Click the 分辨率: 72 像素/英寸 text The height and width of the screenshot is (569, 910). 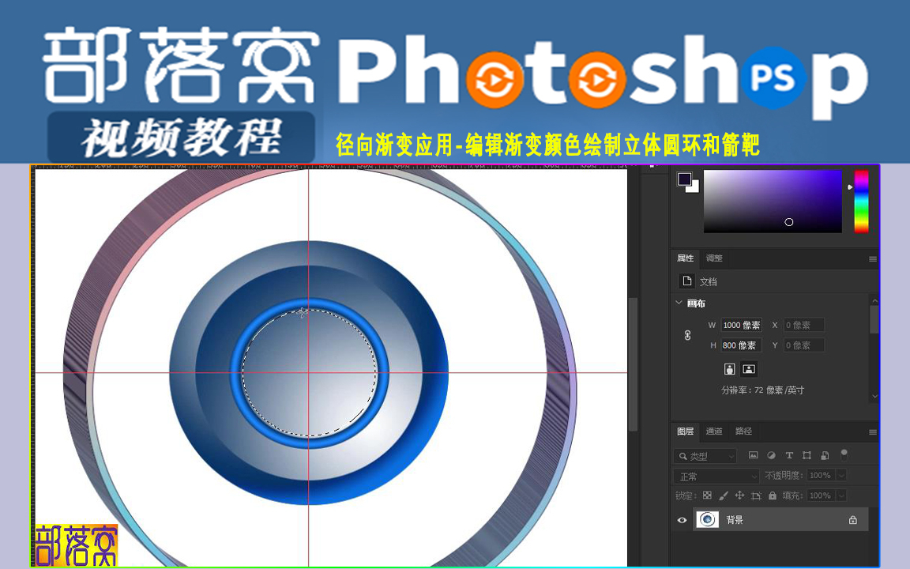(x=762, y=390)
